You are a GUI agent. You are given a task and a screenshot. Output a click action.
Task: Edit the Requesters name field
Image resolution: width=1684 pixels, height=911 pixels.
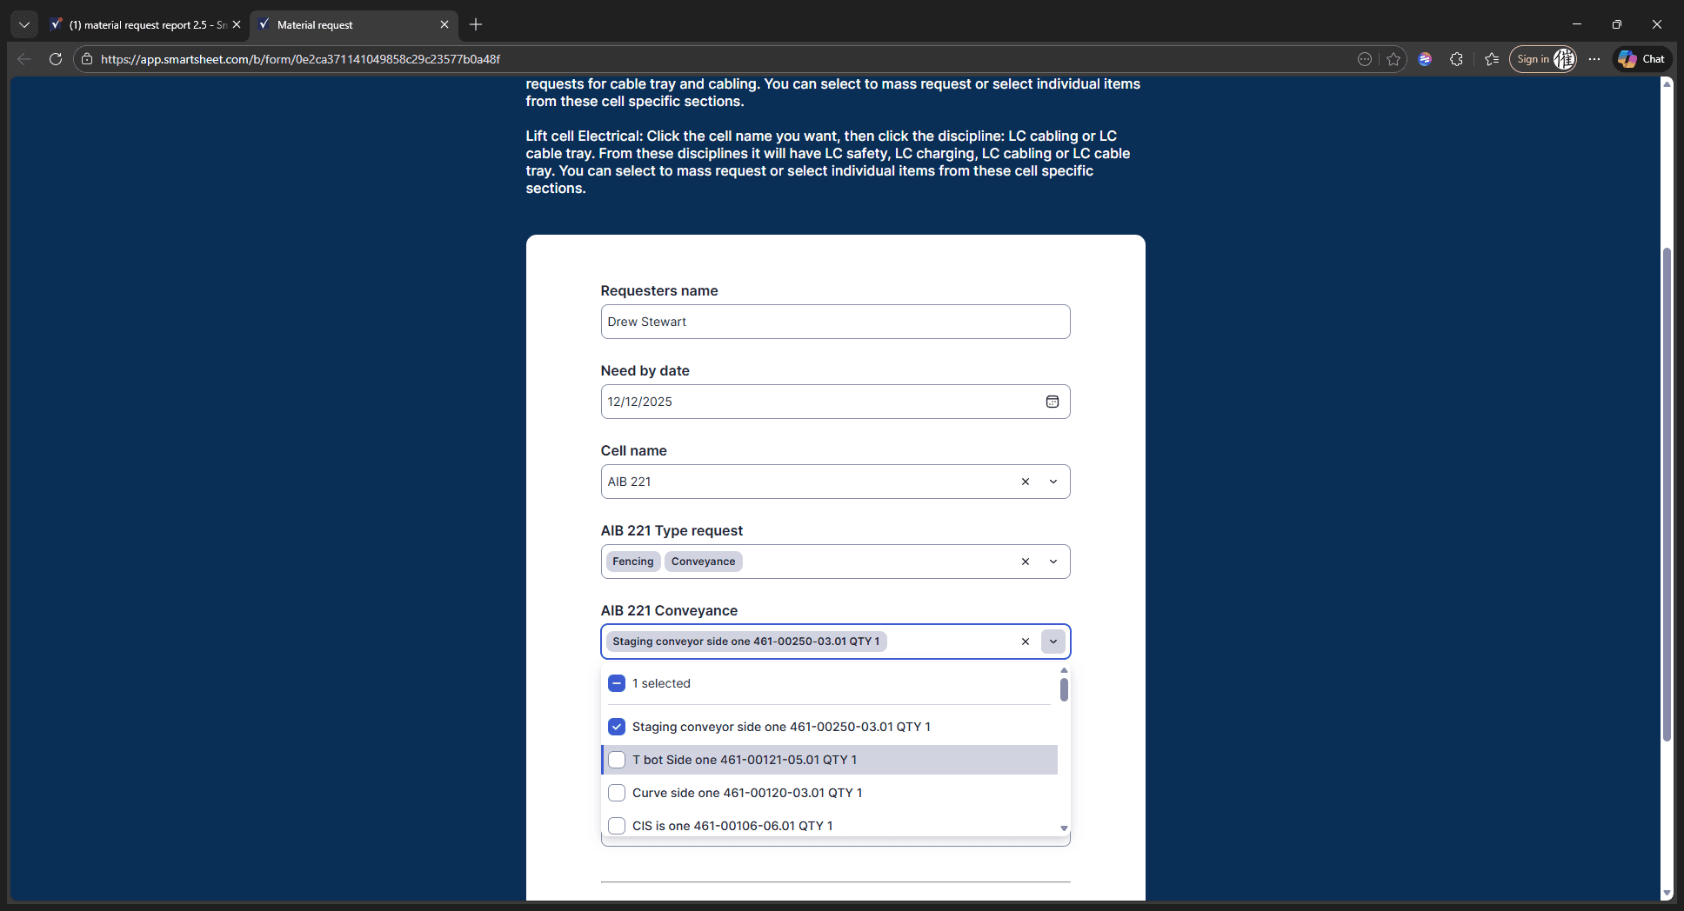point(835,322)
